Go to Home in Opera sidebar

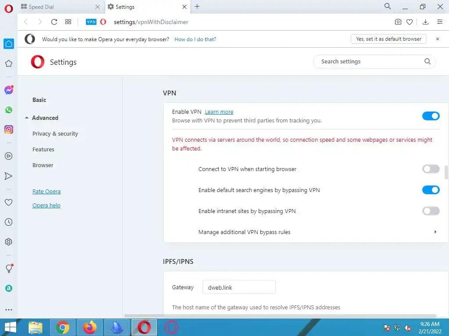coord(9,44)
